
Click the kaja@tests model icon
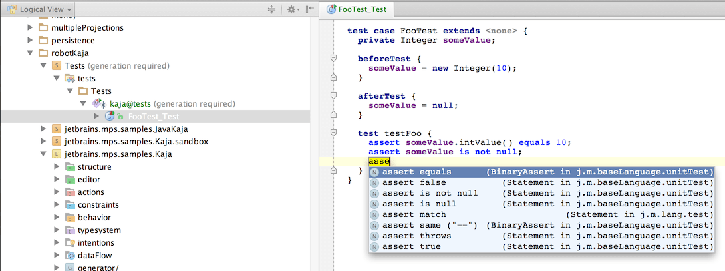(x=99, y=104)
